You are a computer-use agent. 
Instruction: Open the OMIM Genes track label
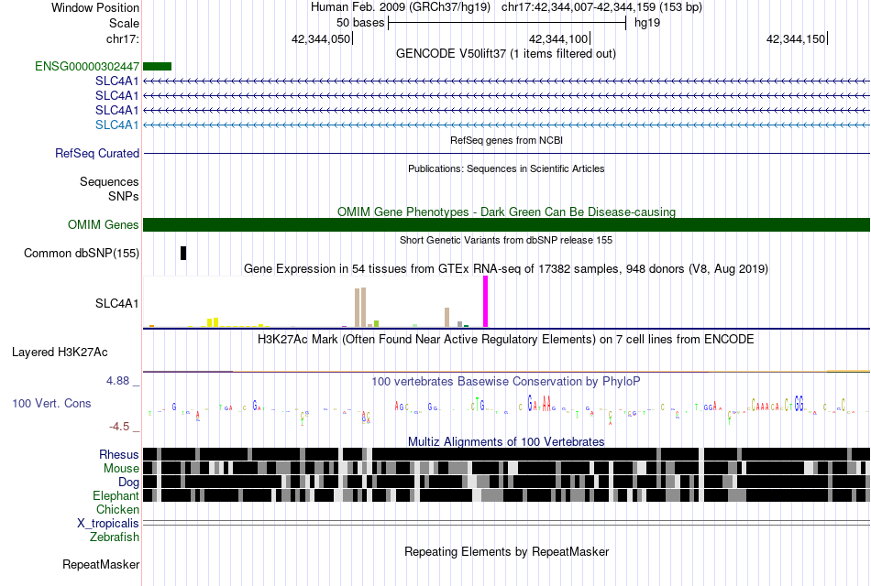[x=104, y=224]
